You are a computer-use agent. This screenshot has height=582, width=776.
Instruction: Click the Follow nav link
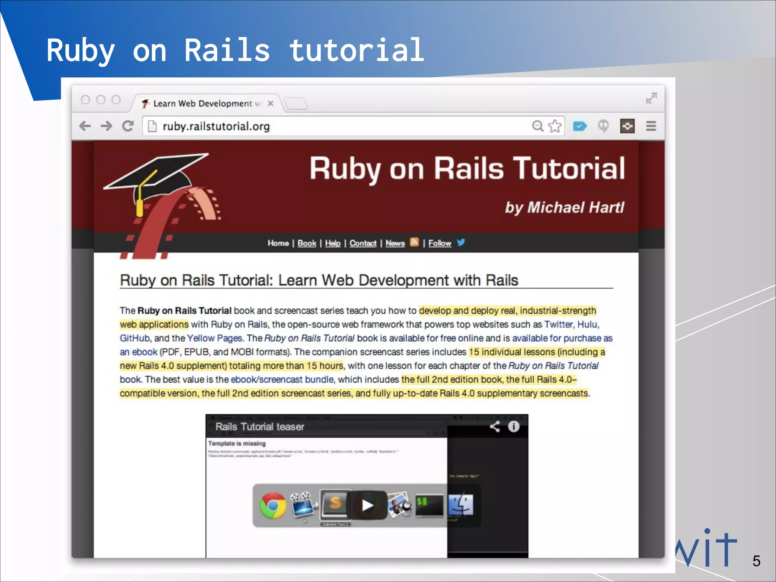(x=440, y=243)
